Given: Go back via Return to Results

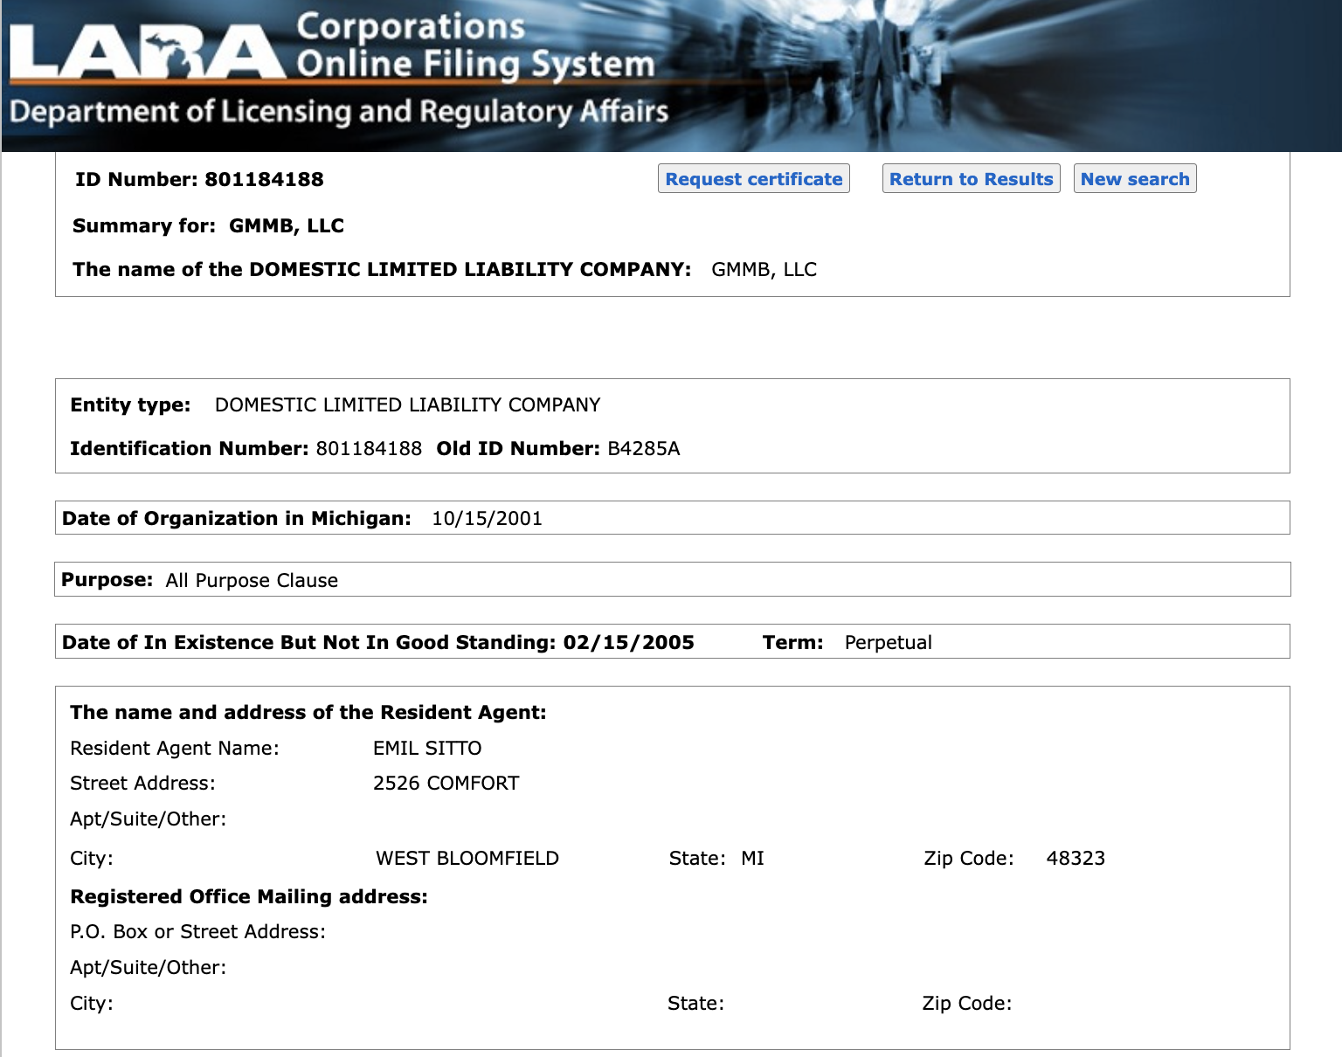Looking at the screenshot, I should coord(971,179).
